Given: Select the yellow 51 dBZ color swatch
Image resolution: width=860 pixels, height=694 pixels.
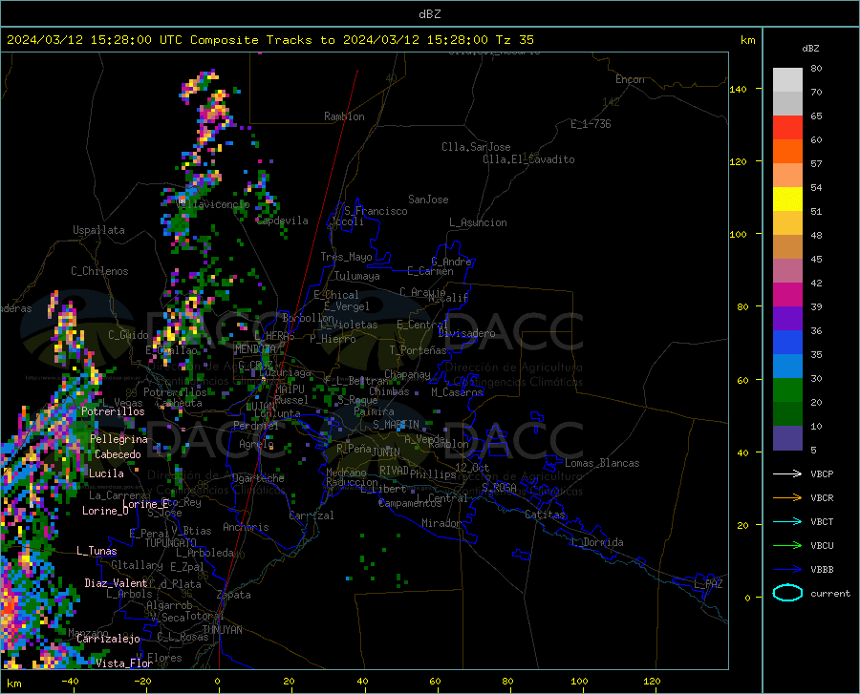Looking at the screenshot, I should click(787, 200).
